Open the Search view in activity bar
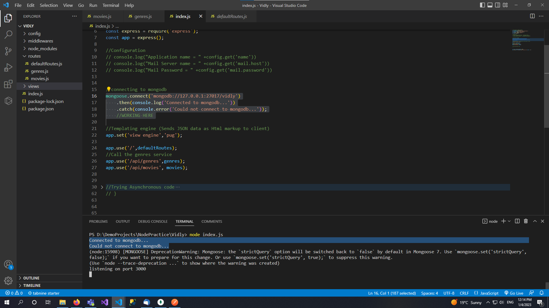The image size is (549, 308). (8, 35)
